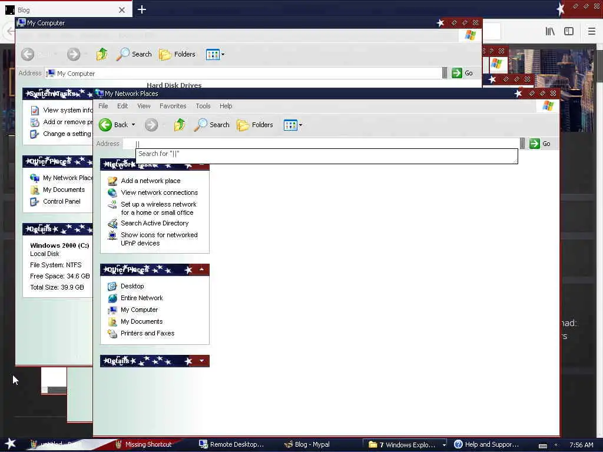Open the Favorites menu
The image size is (603, 452).
[x=173, y=106]
